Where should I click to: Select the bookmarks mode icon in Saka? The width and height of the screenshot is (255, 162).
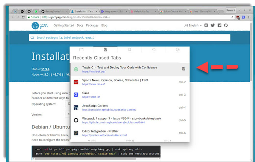pos(130,50)
